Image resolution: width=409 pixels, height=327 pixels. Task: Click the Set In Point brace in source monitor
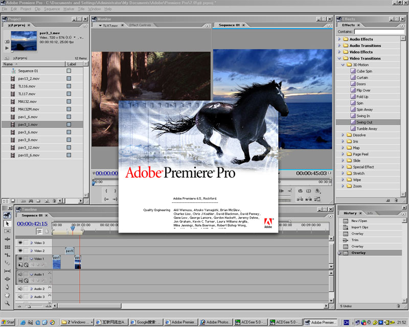click(106, 191)
